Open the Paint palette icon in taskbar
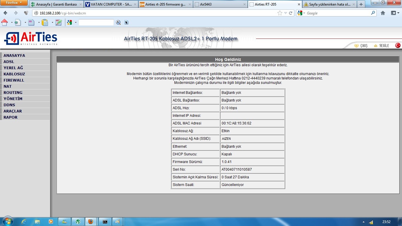This screenshot has height=226, width=402. (117, 222)
